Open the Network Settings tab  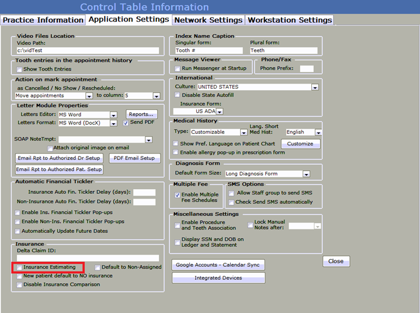207,20
